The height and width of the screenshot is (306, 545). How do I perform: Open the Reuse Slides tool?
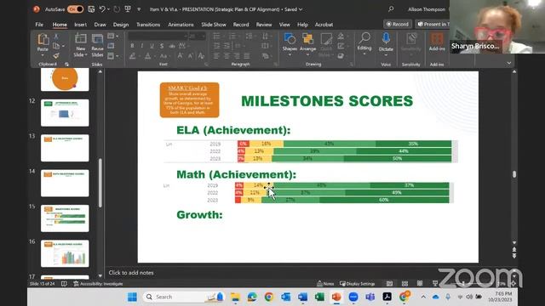click(x=97, y=45)
